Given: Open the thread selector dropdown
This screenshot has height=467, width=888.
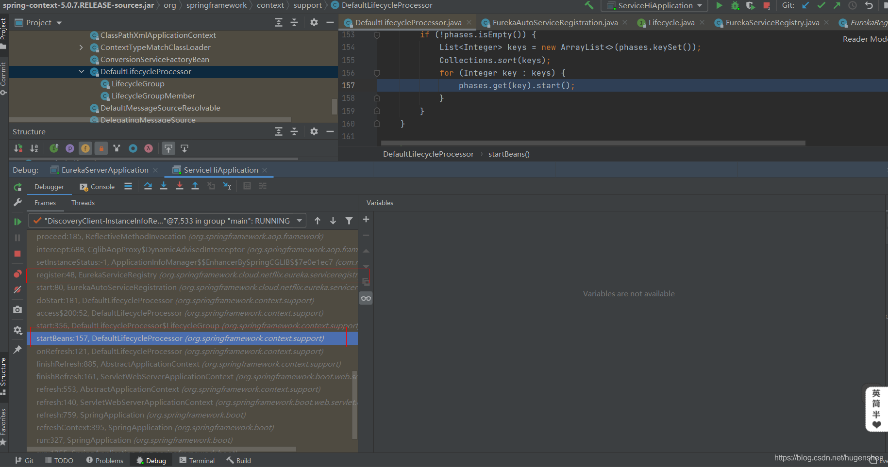Looking at the screenshot, I should pyautogui.click(x=167, y=221).
